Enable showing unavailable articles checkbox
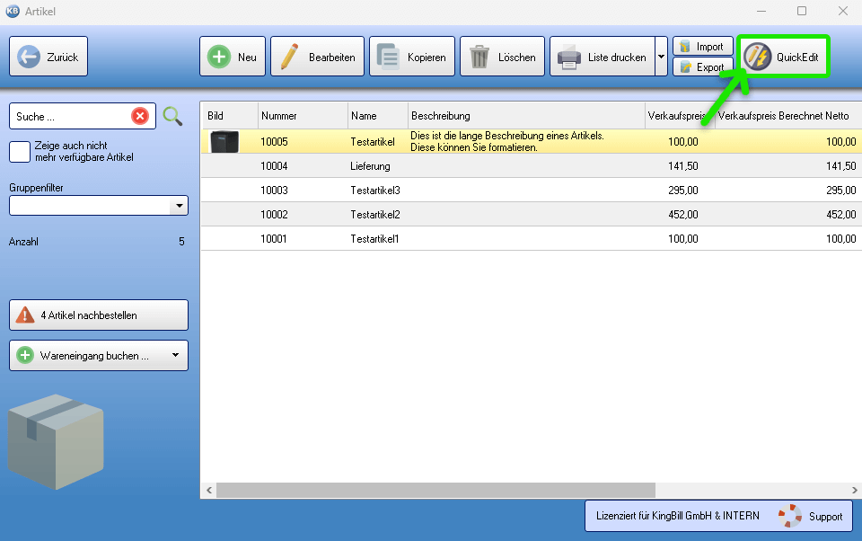The image size is (862, 541). pos(20,152)
